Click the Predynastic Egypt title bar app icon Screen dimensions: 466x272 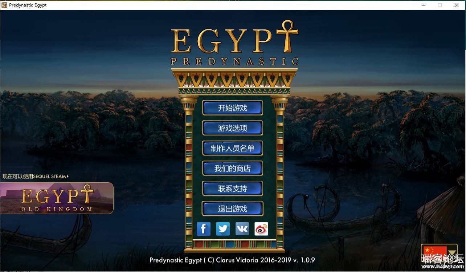[x=4, y=5]
